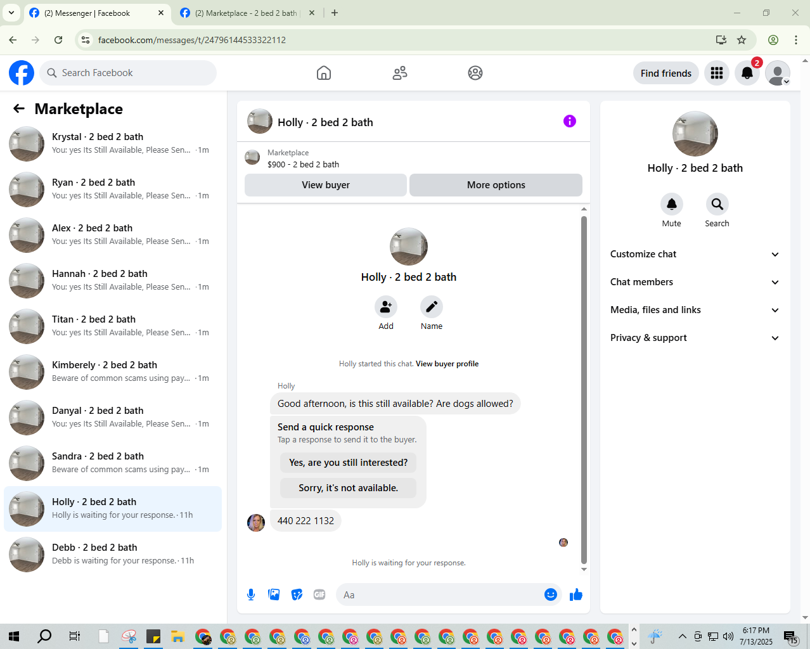Open the notifications bell with badge
810x649 pixels.
(x=747, y=73)
